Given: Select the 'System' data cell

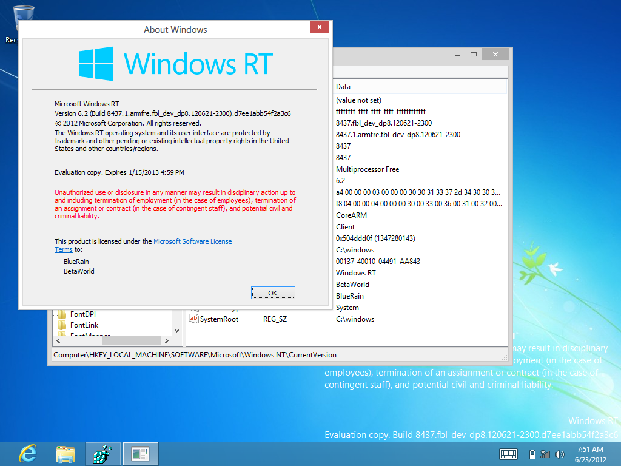Looking at the screenshot, I should pyautogui.click(x=347, y=308).
